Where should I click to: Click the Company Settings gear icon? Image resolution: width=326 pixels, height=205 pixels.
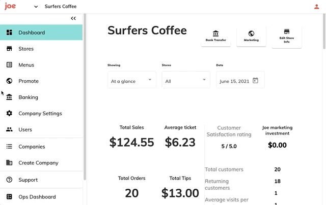[x=9, y=113]
